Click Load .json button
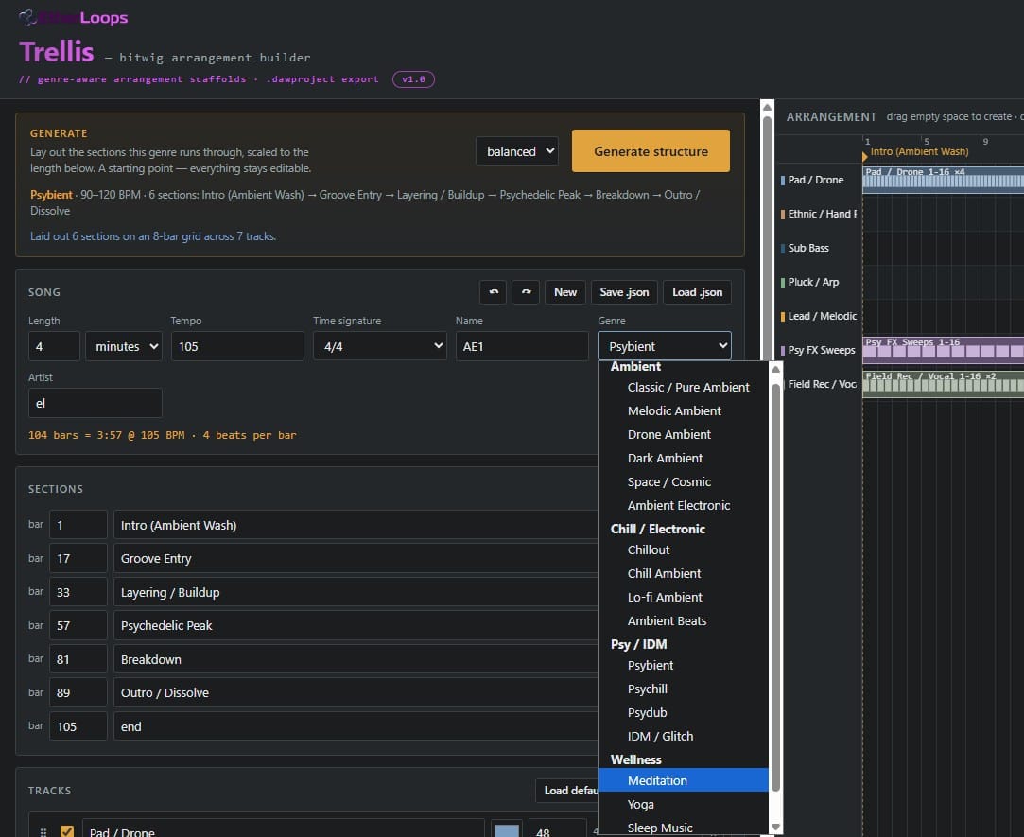1024x837 pixels. (697, 292)
